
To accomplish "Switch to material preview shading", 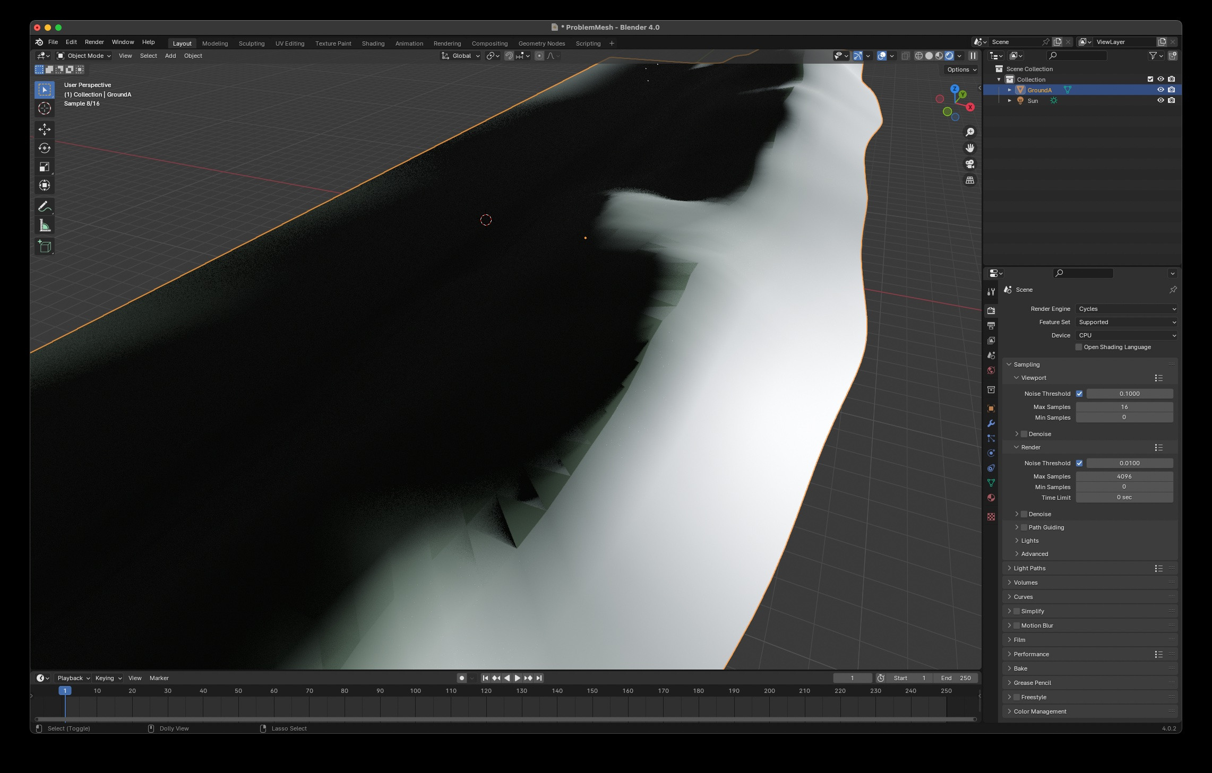I will (x=939, y=56).
